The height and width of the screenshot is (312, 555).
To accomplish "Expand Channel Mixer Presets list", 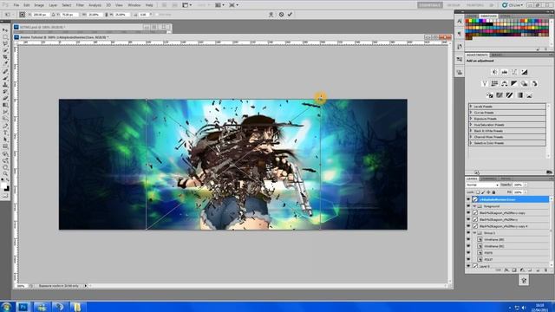I will [471, 137].
